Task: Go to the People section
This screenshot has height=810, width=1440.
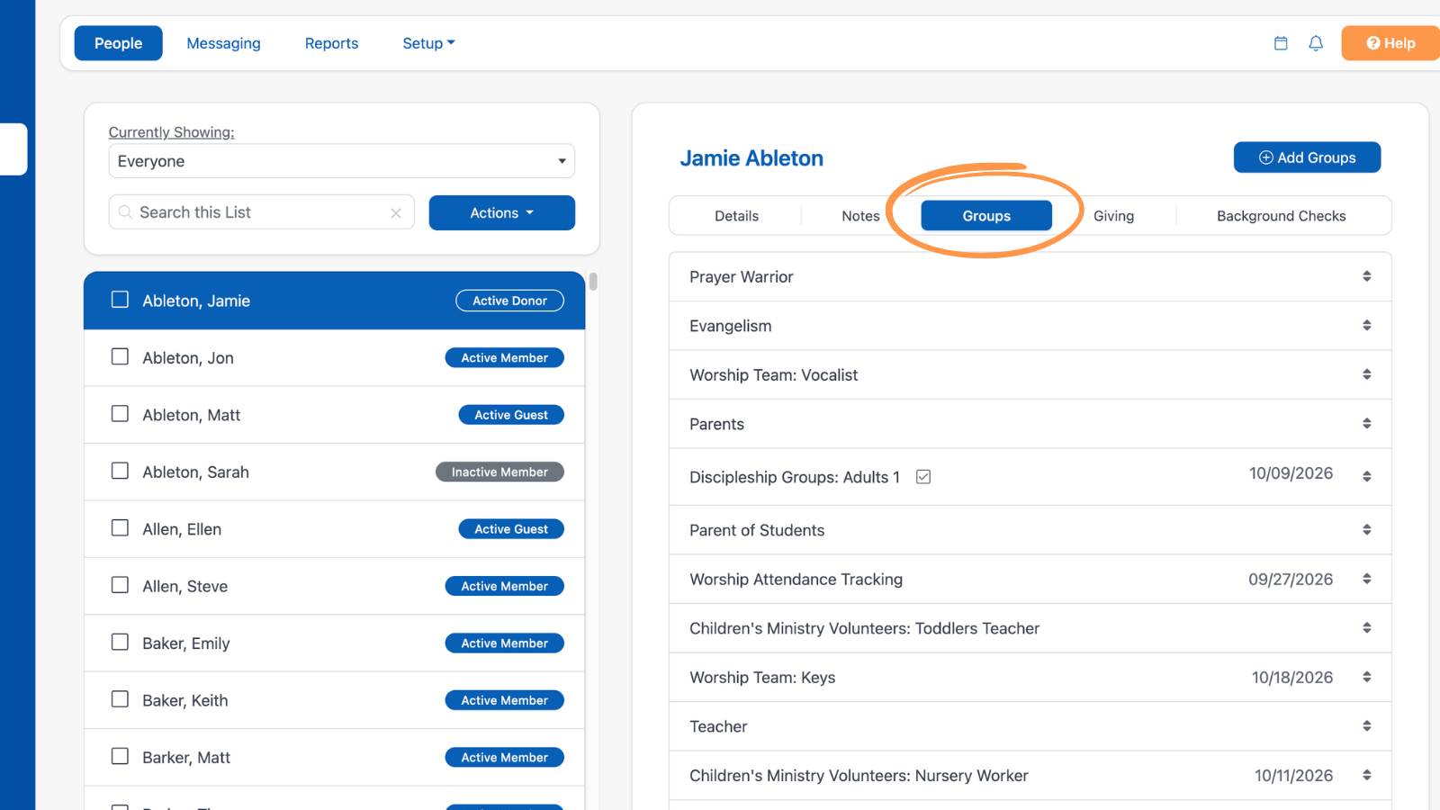Action: pyautogui.click(x=118, y=43)
